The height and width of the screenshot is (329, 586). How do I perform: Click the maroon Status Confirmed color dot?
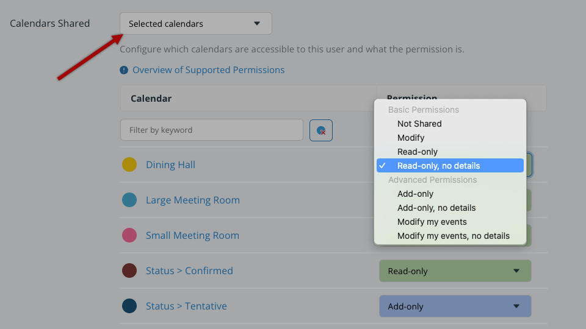pos(129,271)
